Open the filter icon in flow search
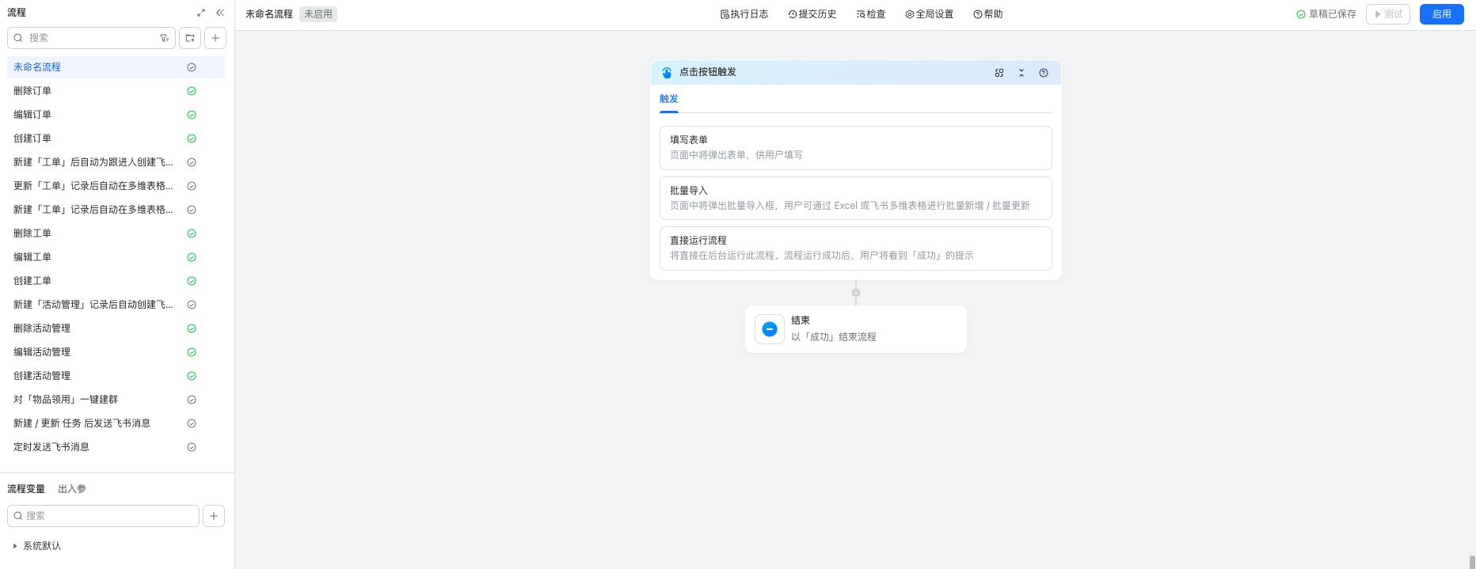 [x=164, y=38]
